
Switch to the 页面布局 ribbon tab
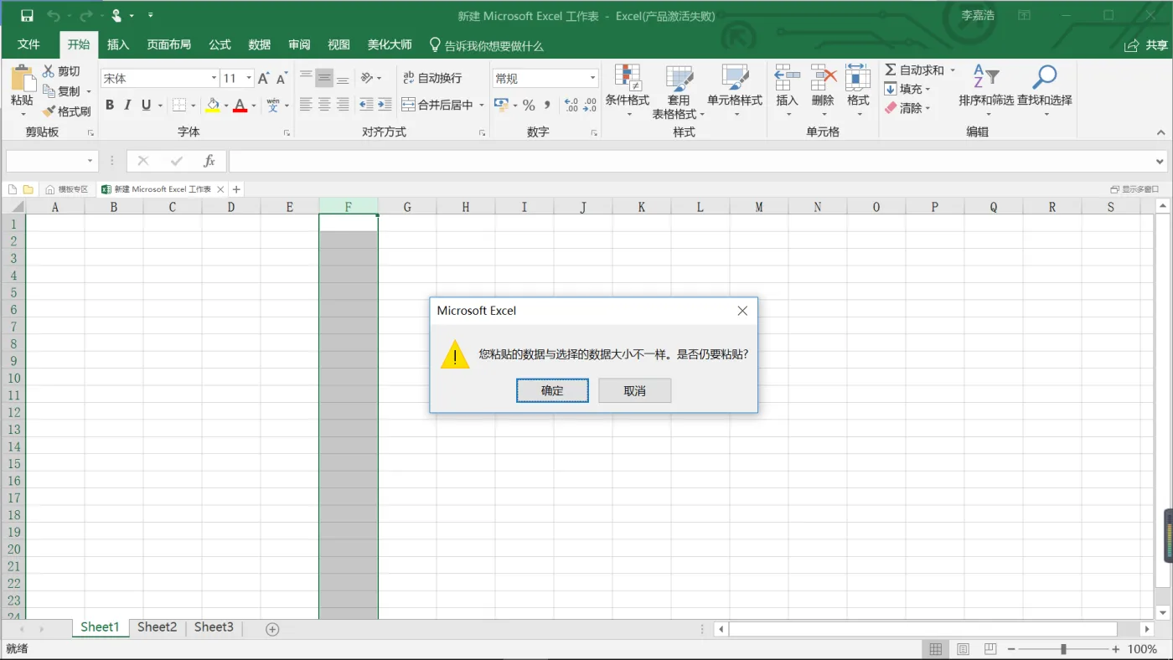(169, 44)
